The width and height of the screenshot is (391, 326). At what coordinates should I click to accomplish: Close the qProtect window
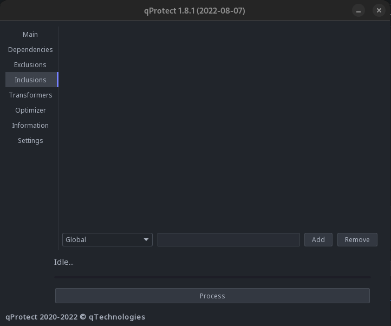[379, 11]
